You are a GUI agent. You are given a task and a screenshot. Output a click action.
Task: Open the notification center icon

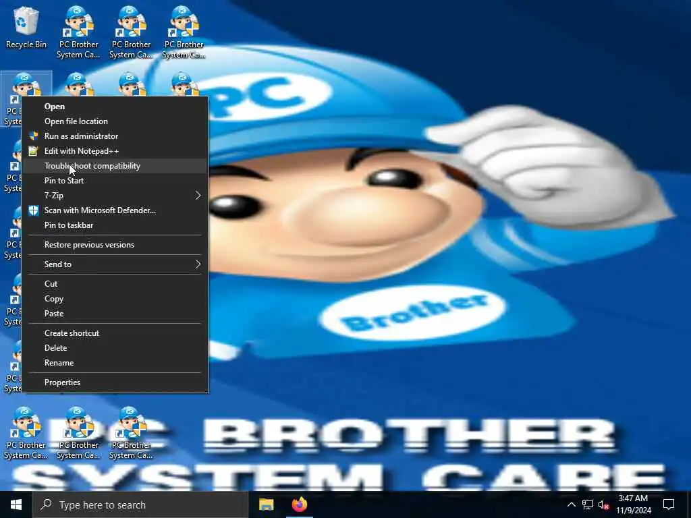pyautogui.click(x=669, y=505)
